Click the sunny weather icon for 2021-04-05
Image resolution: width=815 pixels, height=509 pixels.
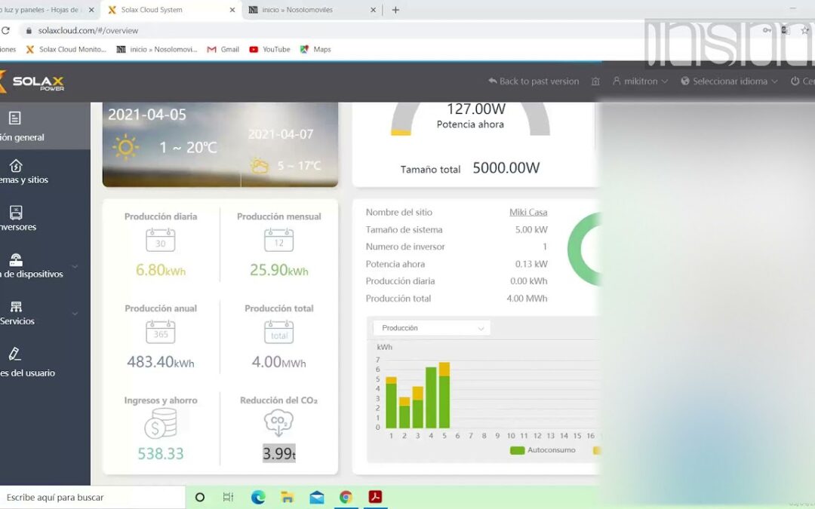(125, 148)
